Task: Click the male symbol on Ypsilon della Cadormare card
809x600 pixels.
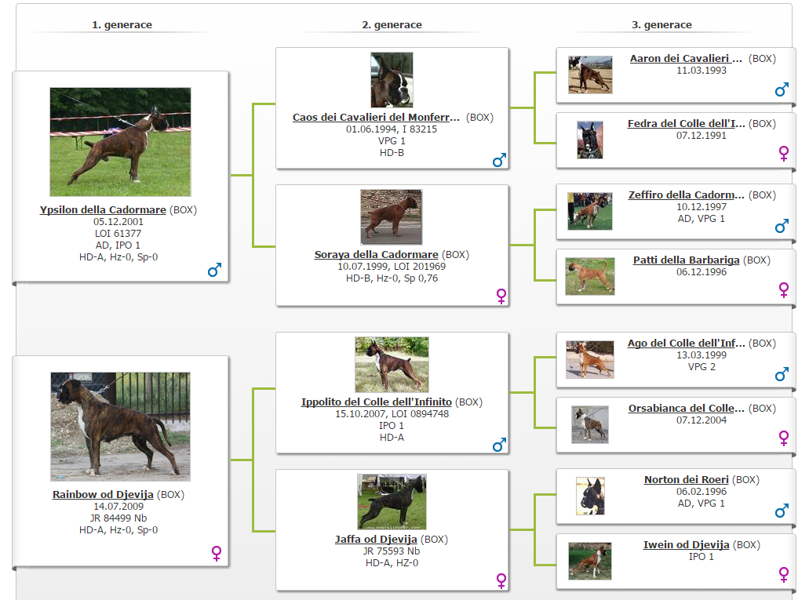Action: [x=214, y=270]
